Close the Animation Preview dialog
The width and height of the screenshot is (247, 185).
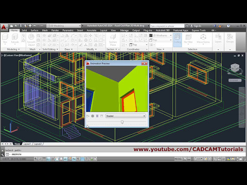pyautogui.click(x=144, y=64)
